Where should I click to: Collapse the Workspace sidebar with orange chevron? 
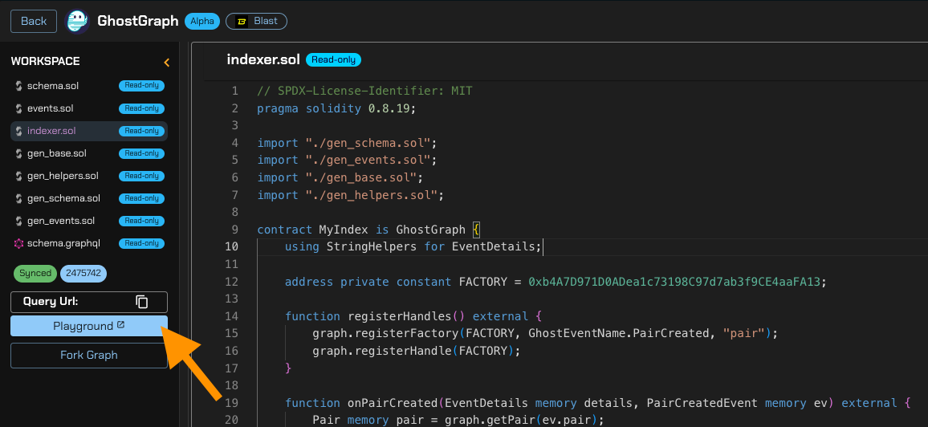[x=166, y=62]
